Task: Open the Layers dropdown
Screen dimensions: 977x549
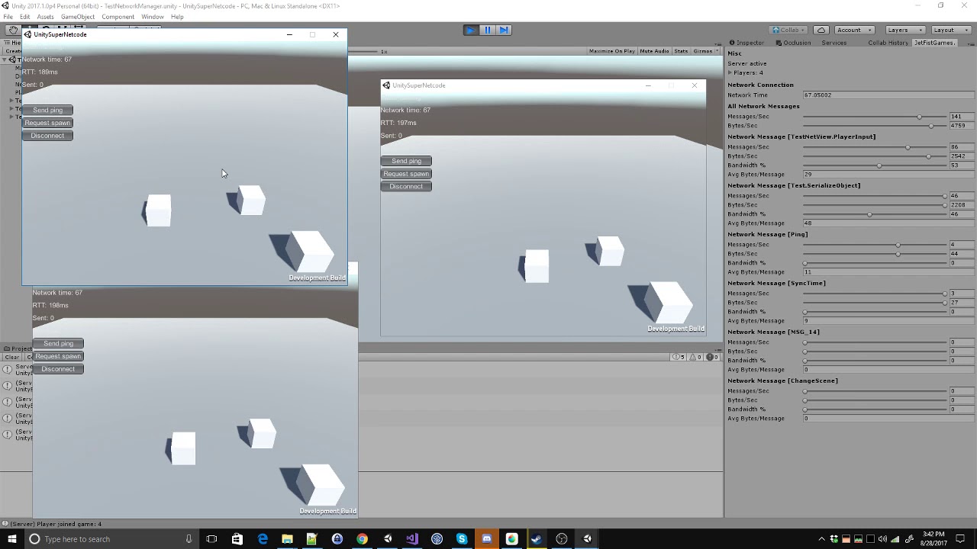Action: 904,30
